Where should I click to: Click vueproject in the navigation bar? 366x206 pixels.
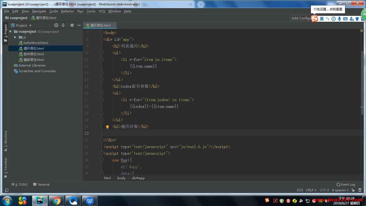16,18
